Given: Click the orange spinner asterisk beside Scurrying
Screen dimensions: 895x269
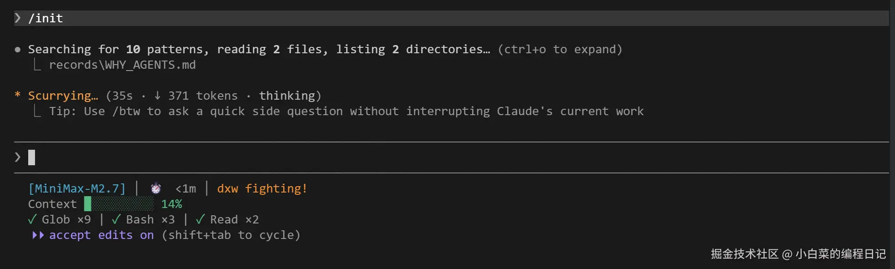Looking at the screenshot, I should (x=18, y=95).
